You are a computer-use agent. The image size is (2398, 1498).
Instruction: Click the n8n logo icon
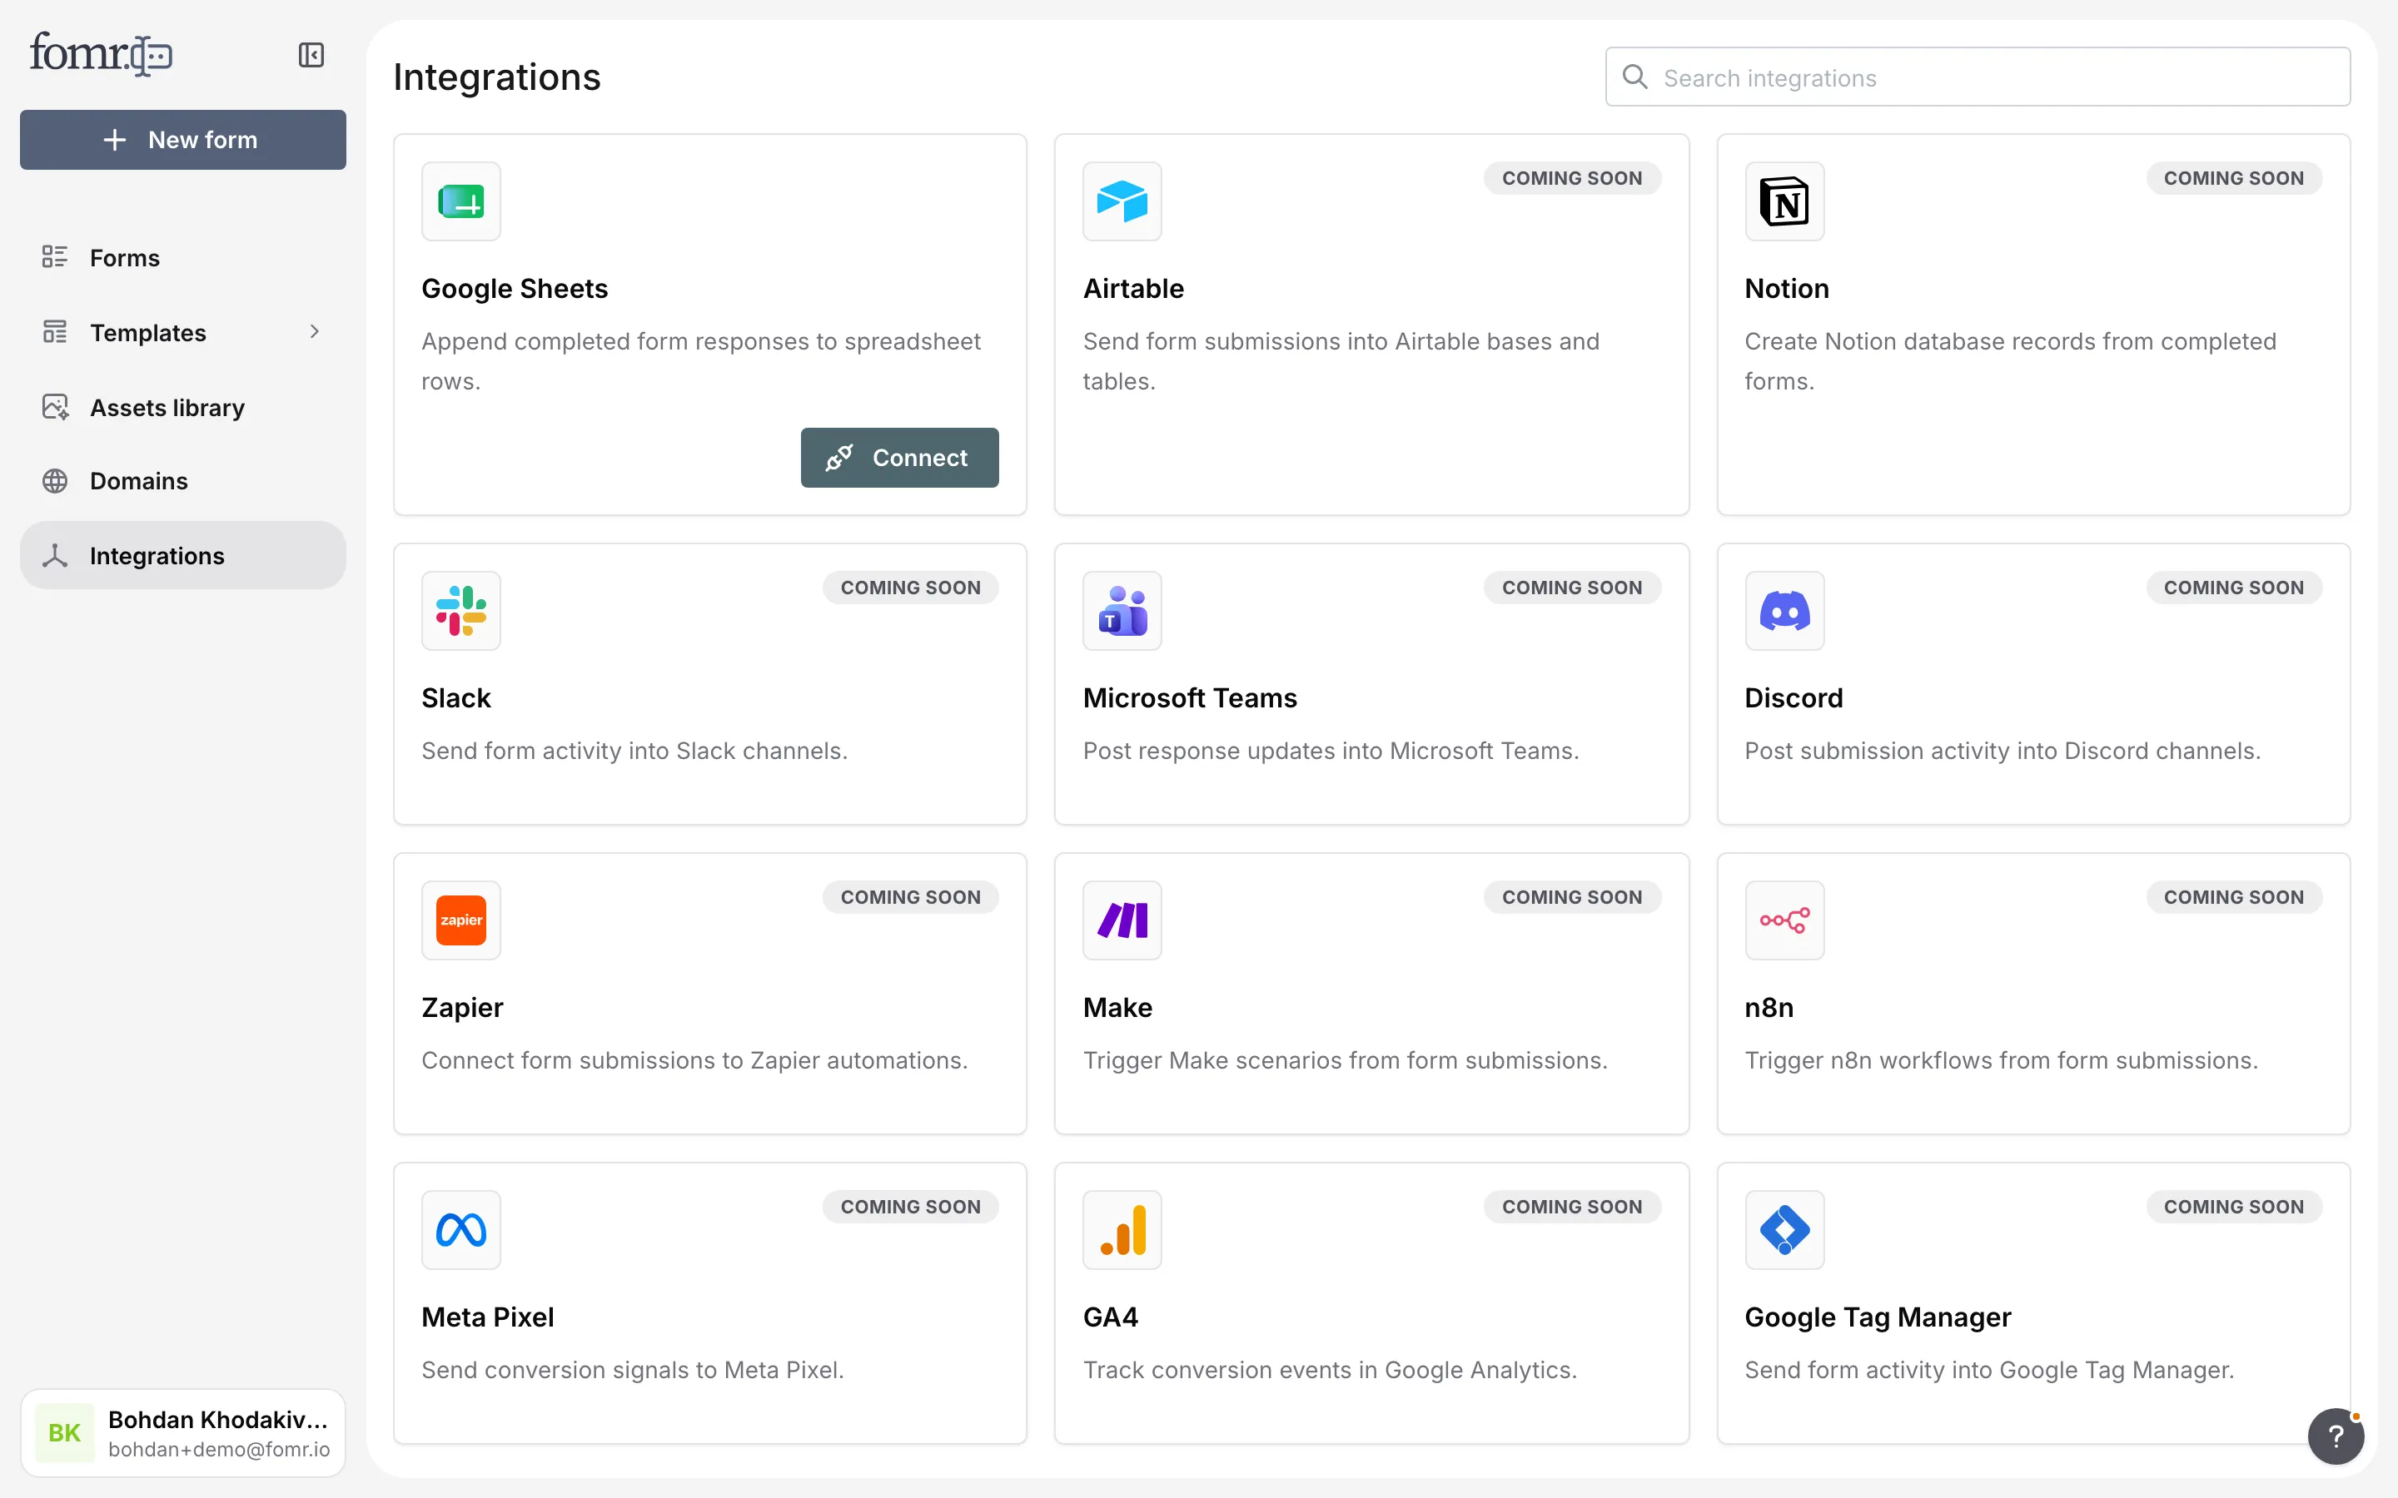point(1784,920)
